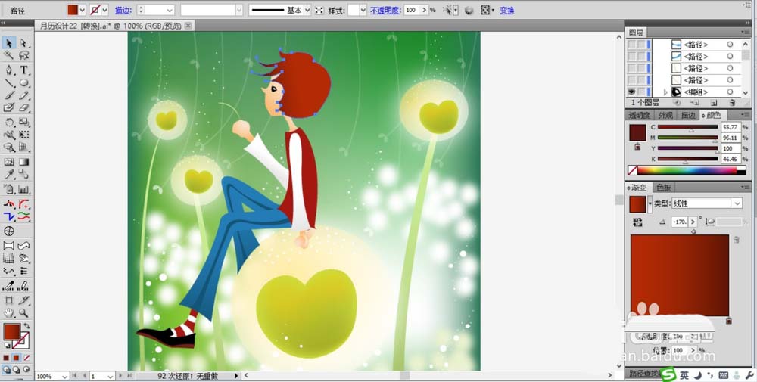This screenshot has height=382, width=757.
Task: Click the K value field 46.46
Action: pyautogui.click(x=731, y=159)
